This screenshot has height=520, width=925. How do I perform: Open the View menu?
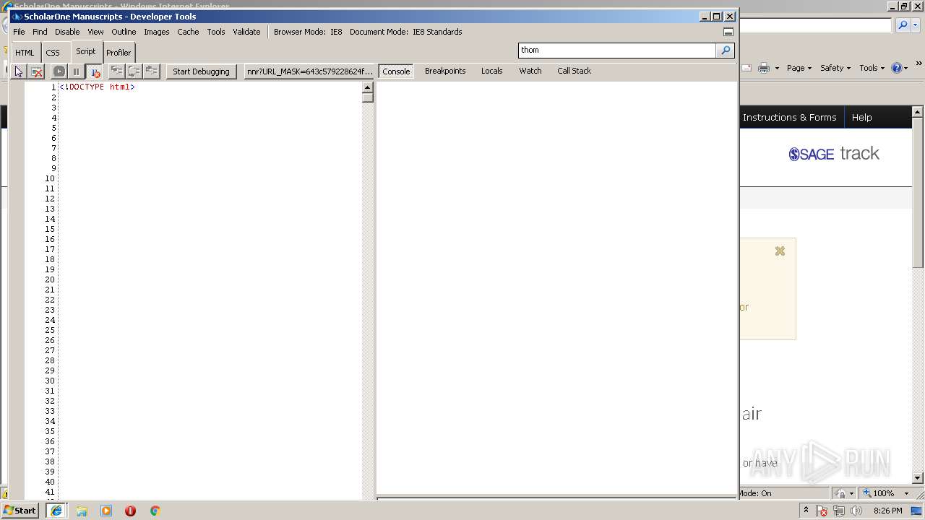pos(95,32)
